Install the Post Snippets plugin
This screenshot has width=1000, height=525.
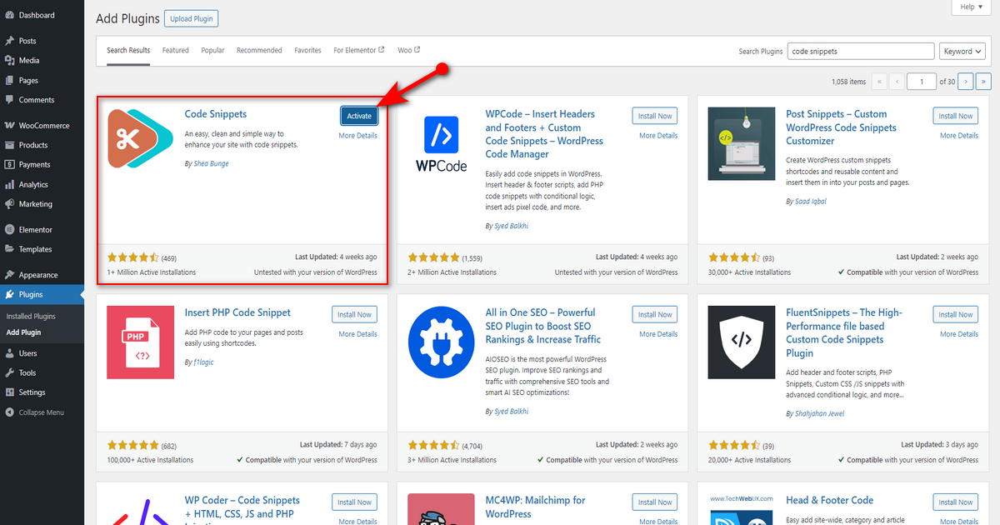coord(956,116)
